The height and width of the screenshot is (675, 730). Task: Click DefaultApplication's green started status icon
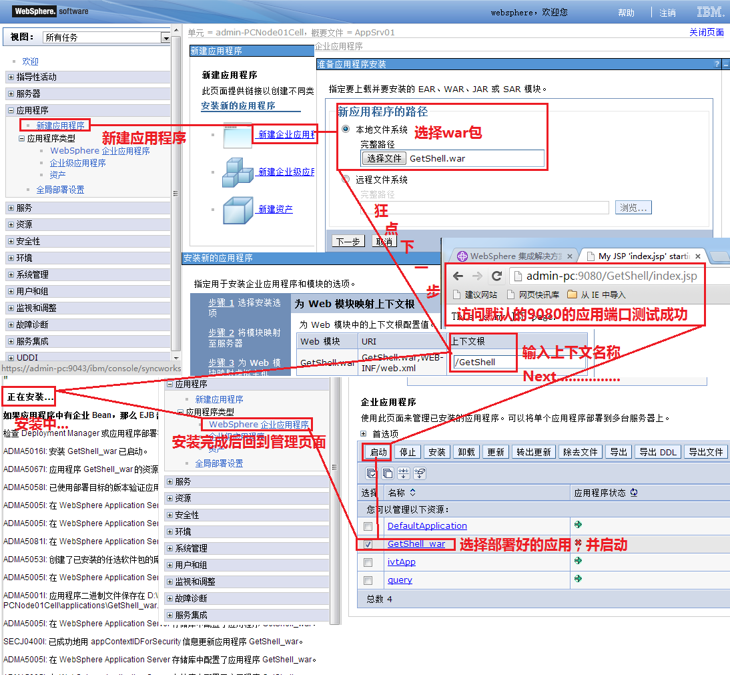tap(579, 525)
